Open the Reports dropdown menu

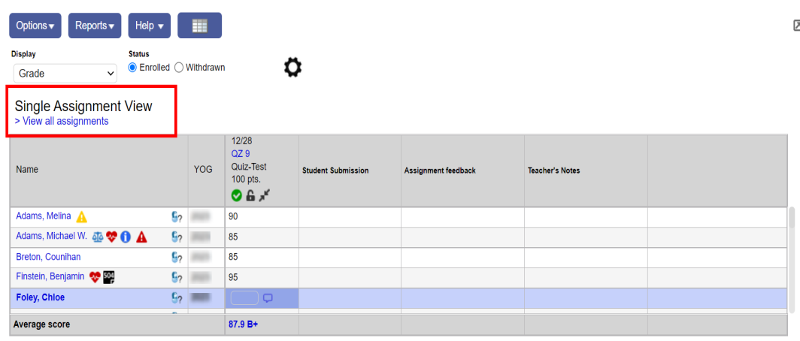[x=95, y=26]
